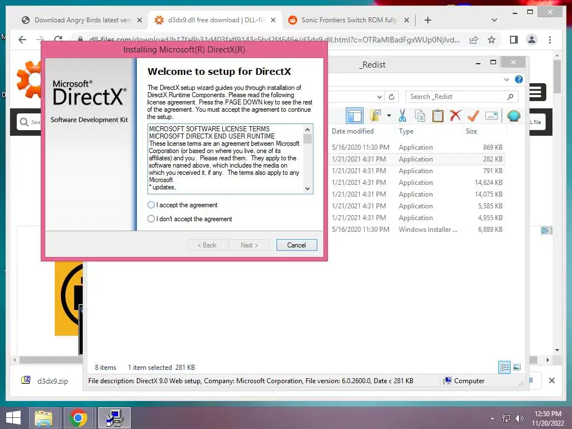572x429 pixels.
Task: Close the Angry Birds tab
Action: [x=139, y=20]
